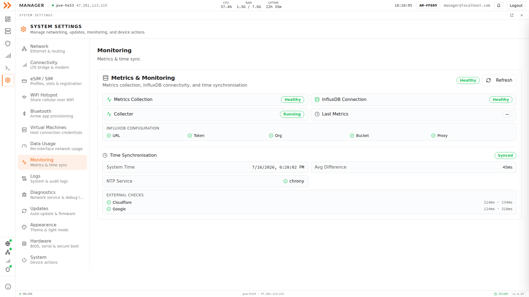Viewport: 529px width, 297px height.
Task: Click the database icon beside Metrics & Monitoring
Action: [x=106, y=78]
